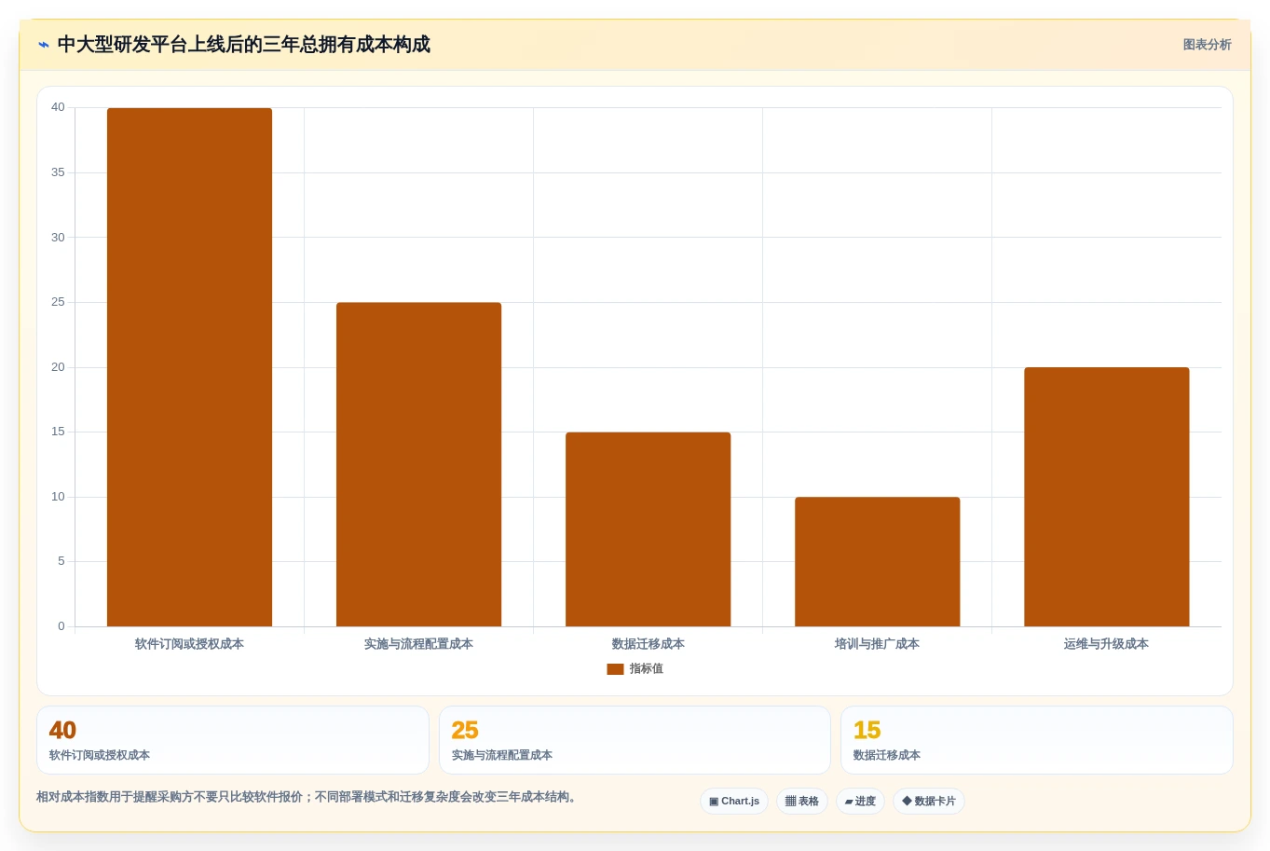Click the 指标值 legend label
The image size is (1270, 851).
pyautogui.click(x=646, y=669)
